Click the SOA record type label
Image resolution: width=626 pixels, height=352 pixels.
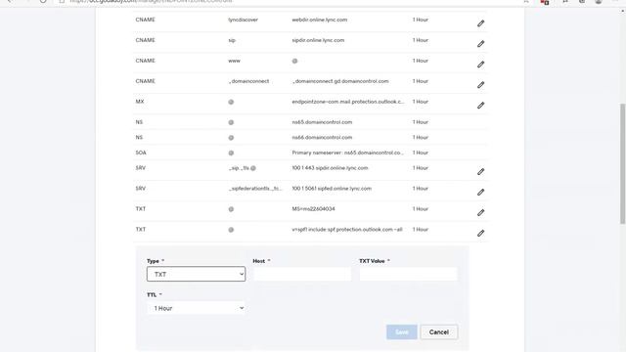pyautogui.click(x=141, y=153)
